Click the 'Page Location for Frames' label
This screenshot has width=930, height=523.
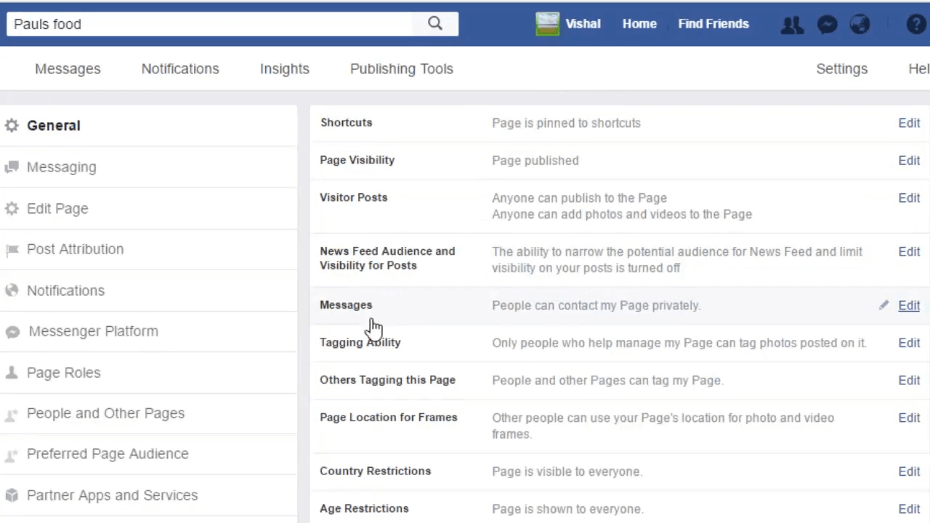(389, 418)
